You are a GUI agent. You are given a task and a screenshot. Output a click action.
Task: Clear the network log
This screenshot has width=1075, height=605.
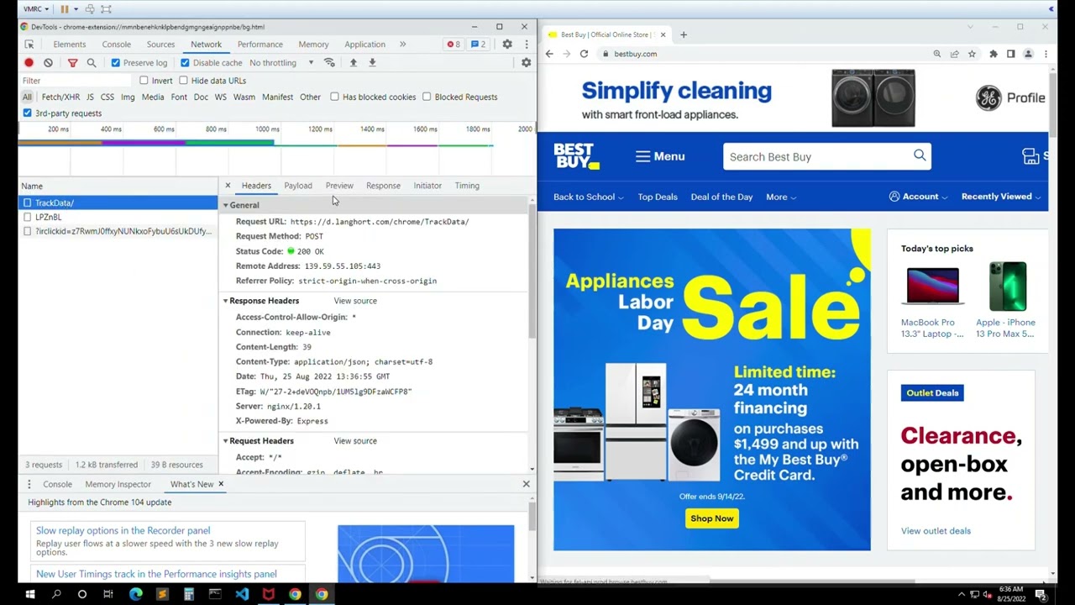(x=49, y=63)
